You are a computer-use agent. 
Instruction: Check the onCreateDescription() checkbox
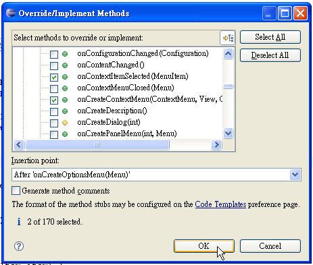[x=54, y=111]
